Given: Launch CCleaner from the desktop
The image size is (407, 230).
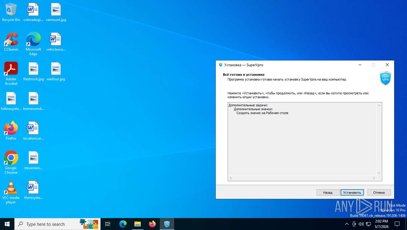Looking at the screenshot, I should coord(11,42).
